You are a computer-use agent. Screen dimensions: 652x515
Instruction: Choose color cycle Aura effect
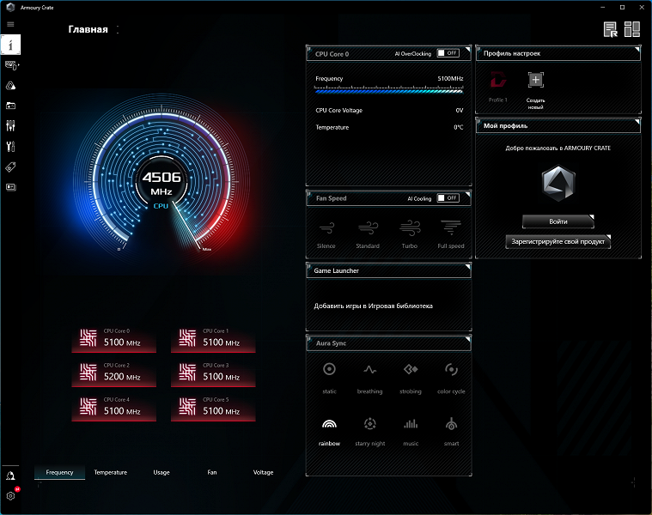coord(451,378)
